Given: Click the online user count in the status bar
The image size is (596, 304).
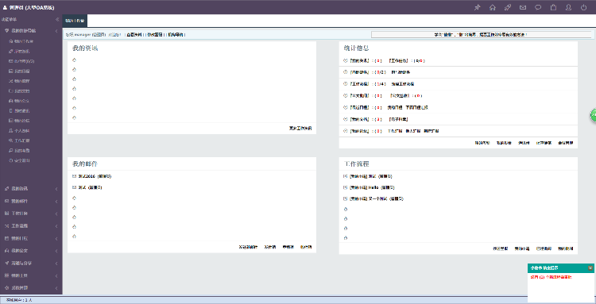Looking at the screenshot, I should tap(19, 300).
